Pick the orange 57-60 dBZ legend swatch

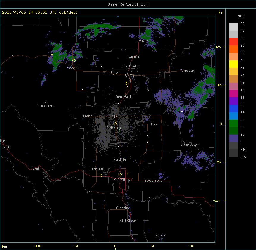(x=233, y=49)
